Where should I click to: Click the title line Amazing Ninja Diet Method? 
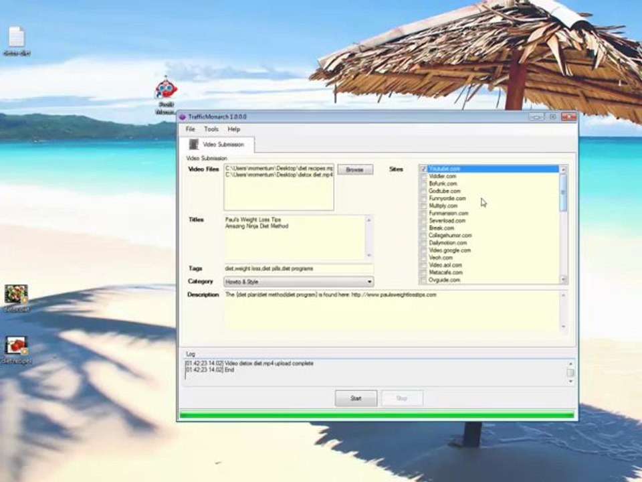pos(257,226)
